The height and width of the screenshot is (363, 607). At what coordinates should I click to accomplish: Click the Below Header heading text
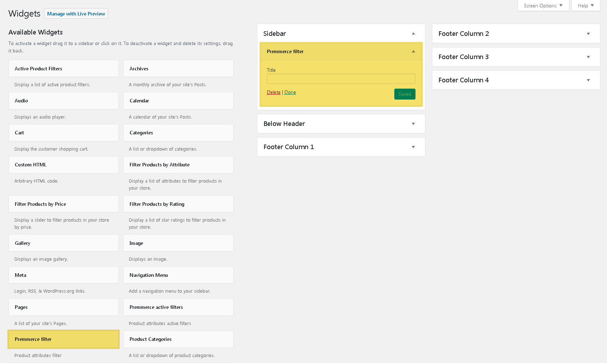tap(284, 124)
